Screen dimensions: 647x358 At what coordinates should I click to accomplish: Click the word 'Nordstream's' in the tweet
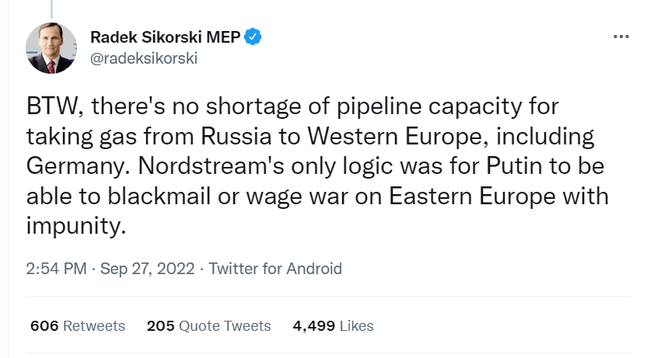[x=212, y=165]
